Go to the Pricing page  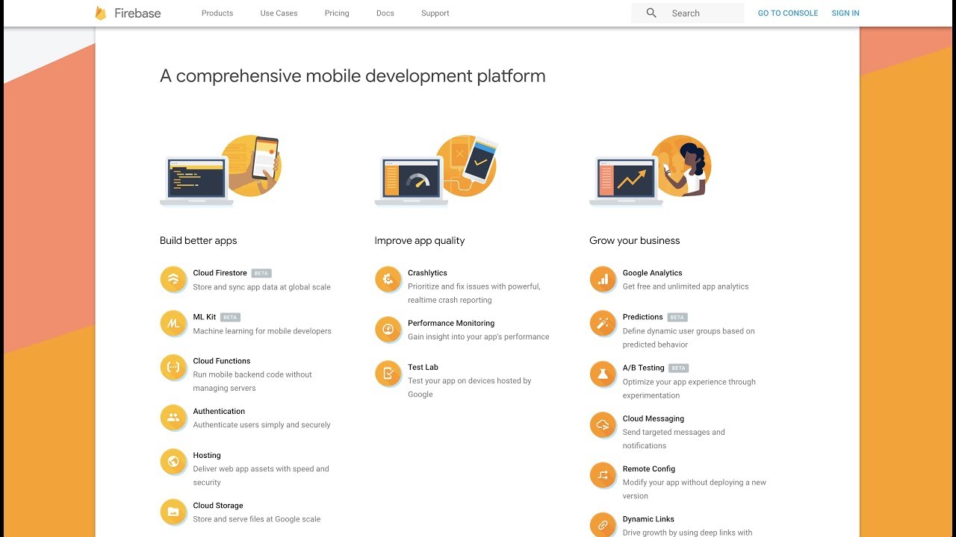click(x=337, y=13)
